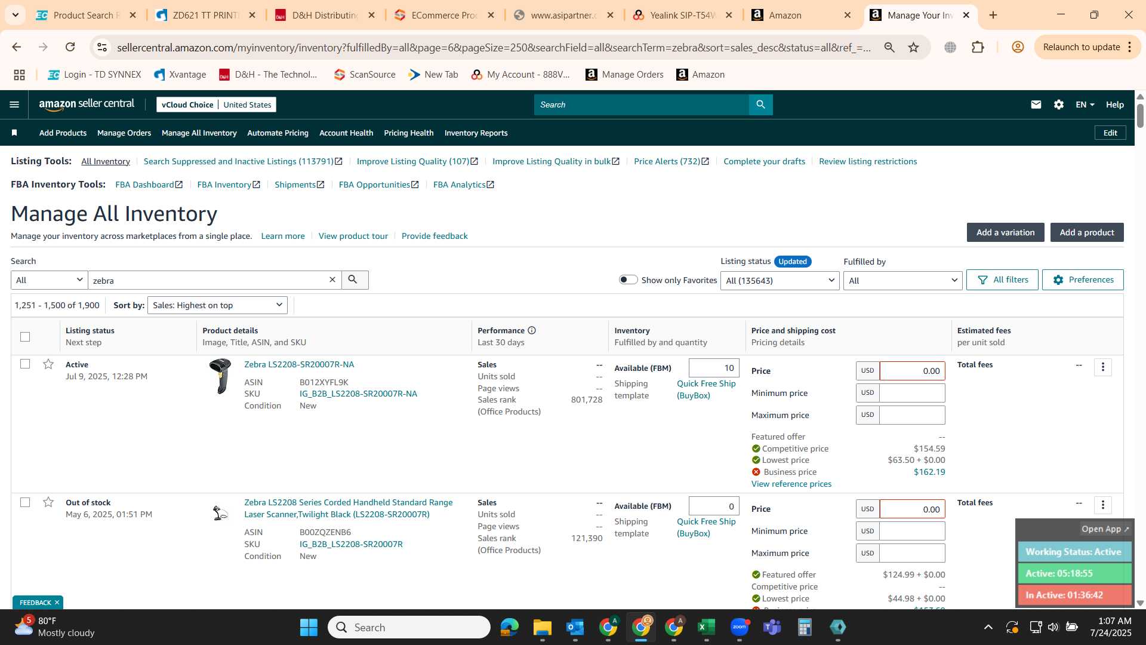This screenshot has width=1146, height=645.
Task: Bookmark this page with the star icon
Action: [x=914, y=47]
